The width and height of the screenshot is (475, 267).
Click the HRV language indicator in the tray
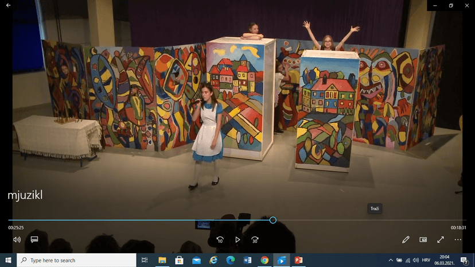click(x=426, y=260)
